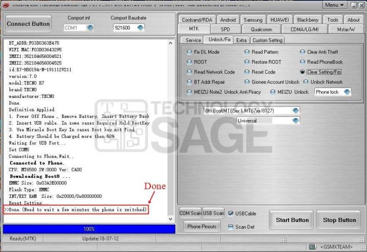Open the Comport inf COM1 dropdown
Screen dimensions: 367x252
90,28
